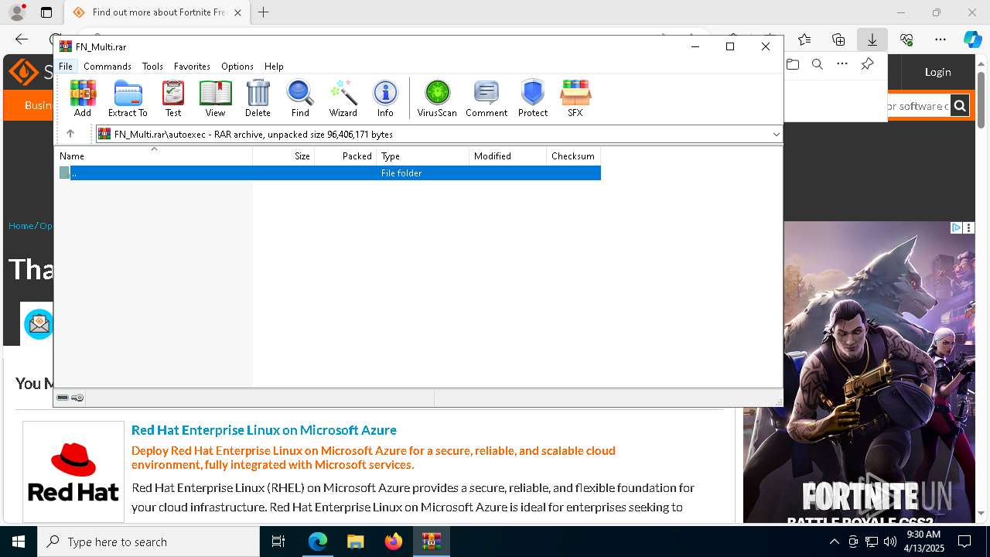
Task: Click the Fortnite advertisement image
Action: pyautogui.click(x=859, y=372)
